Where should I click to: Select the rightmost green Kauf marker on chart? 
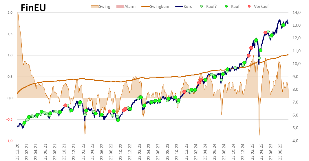click(283, 25)
